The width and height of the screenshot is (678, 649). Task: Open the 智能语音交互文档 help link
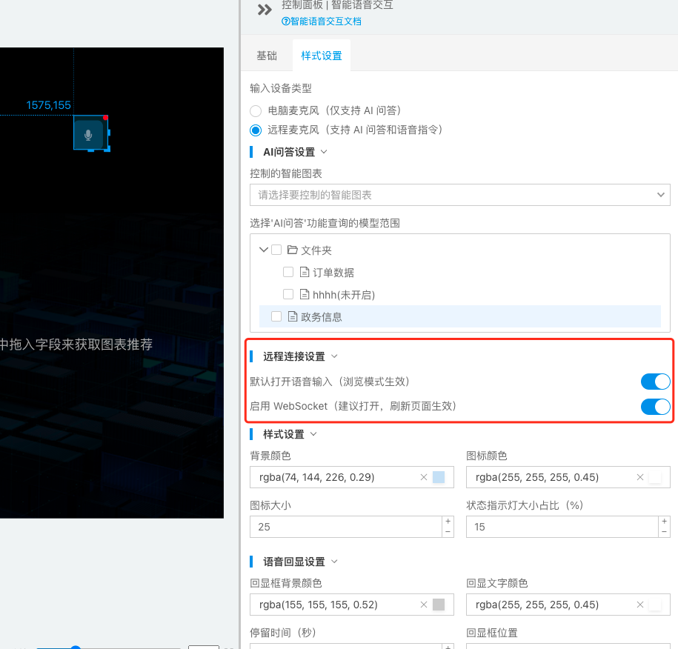322,21
